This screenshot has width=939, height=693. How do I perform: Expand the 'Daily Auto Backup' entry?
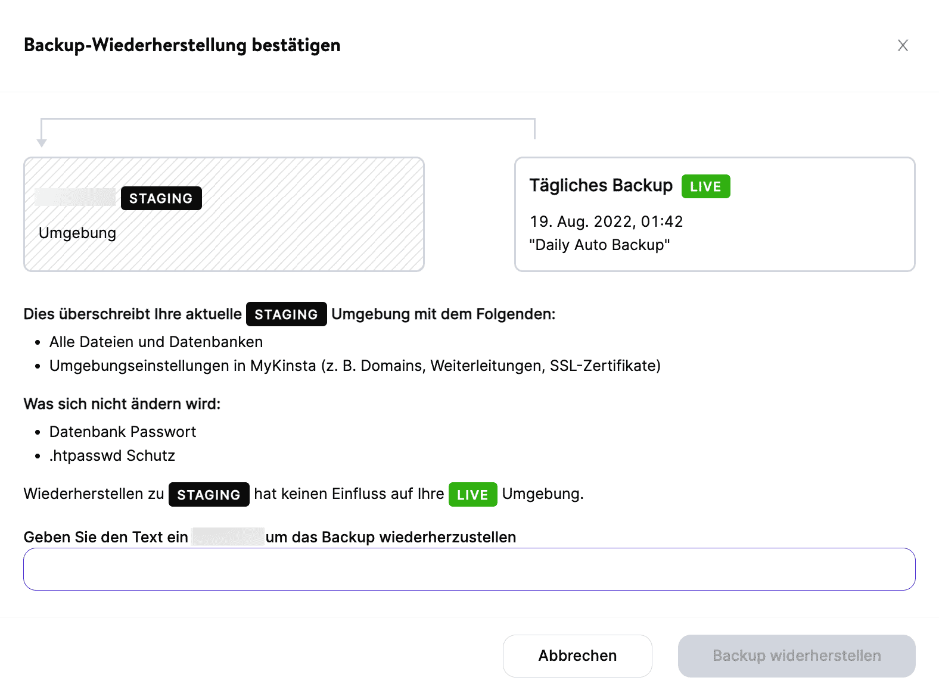(600, 245)
